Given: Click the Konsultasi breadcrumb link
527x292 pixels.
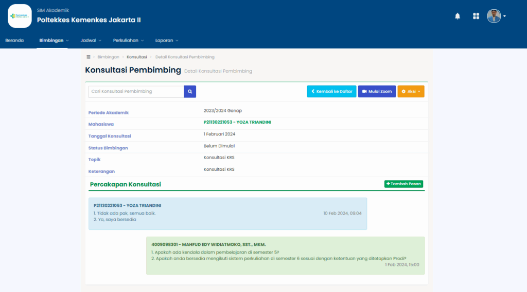Looking at the screenshot, I should click(x=136, y=57).
